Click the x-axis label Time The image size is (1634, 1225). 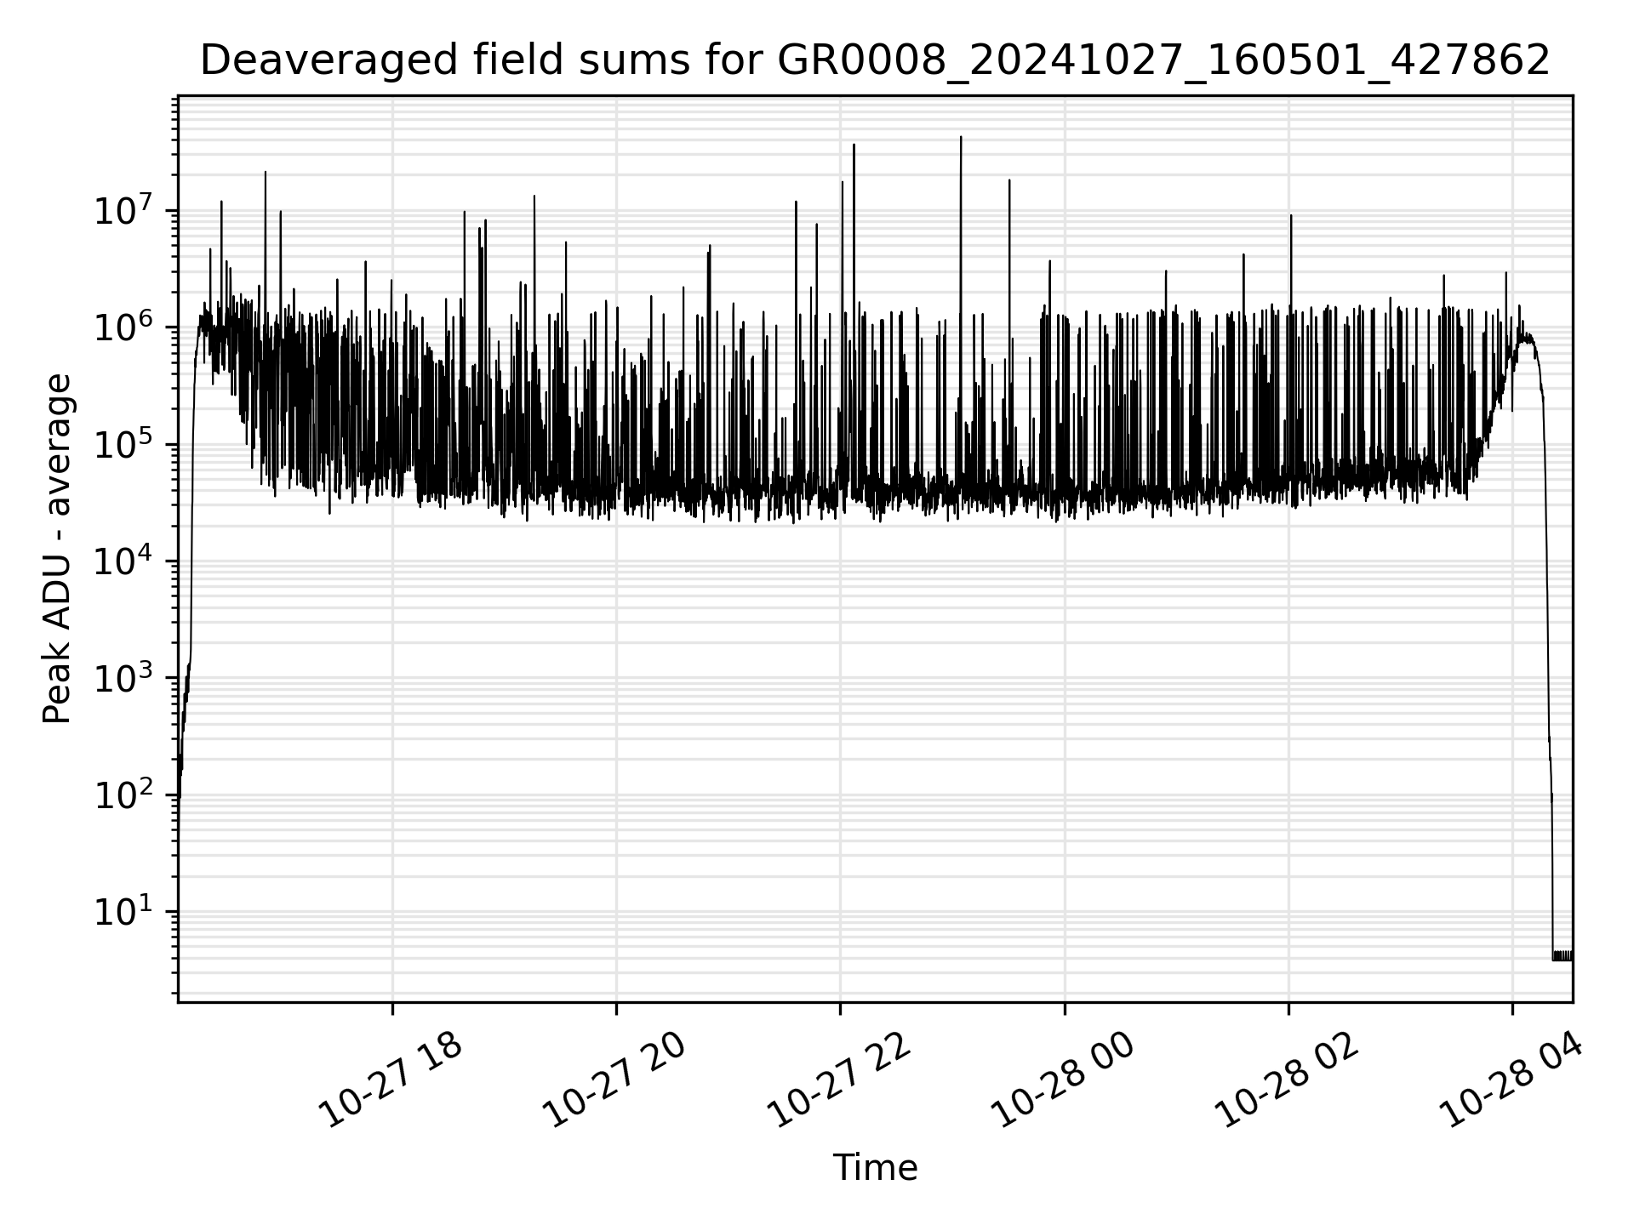[x=875, y=1168]
